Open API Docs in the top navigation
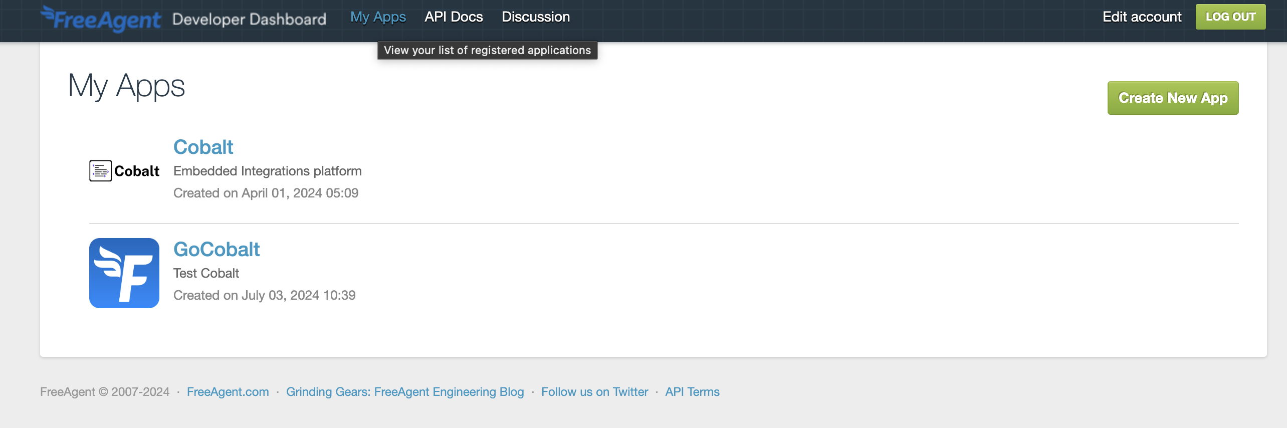1287x428 pixels. [x=454, y=17]
